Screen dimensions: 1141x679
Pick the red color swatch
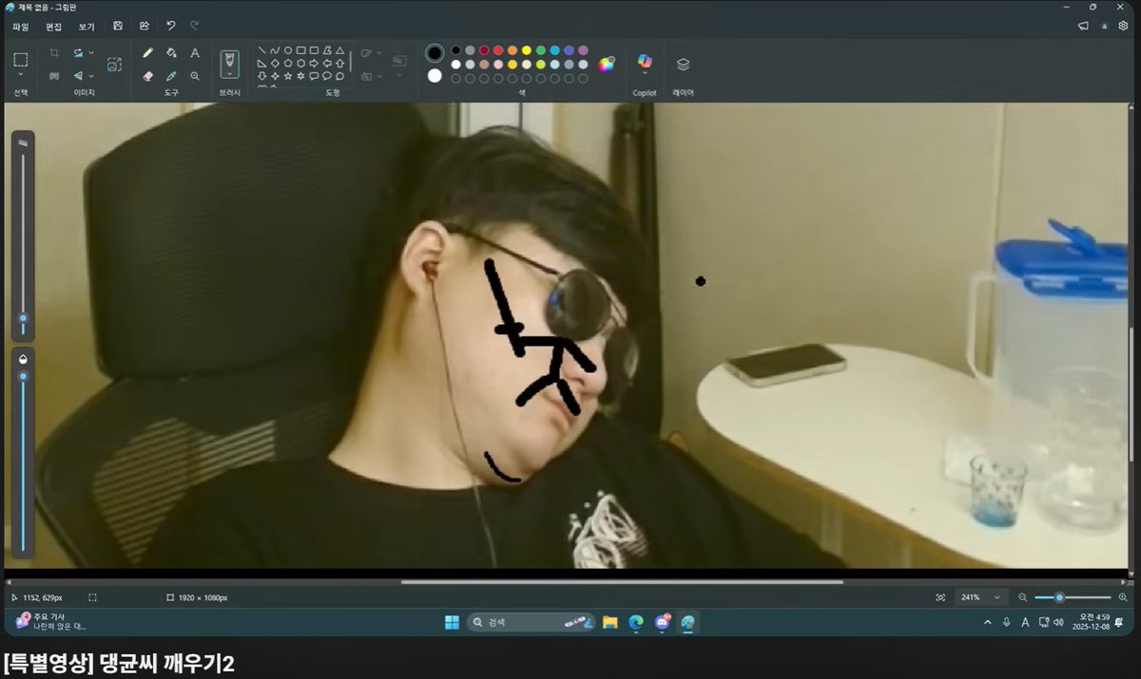point(498,50)
